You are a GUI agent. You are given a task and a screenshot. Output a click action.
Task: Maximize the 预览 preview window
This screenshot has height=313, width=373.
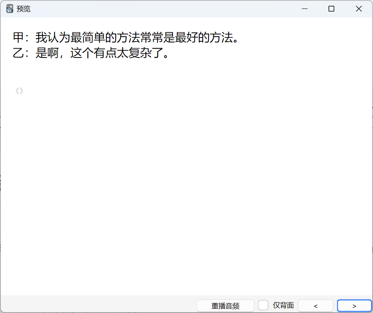point(331,9)
